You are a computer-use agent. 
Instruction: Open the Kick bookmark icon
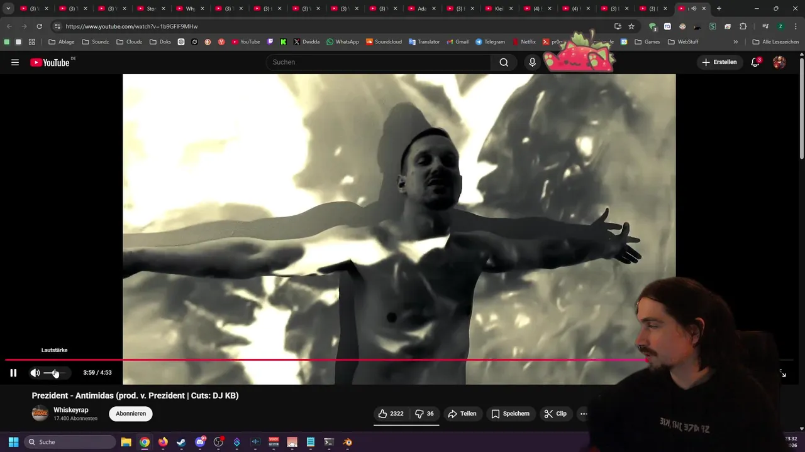click(x=284, y=42)
